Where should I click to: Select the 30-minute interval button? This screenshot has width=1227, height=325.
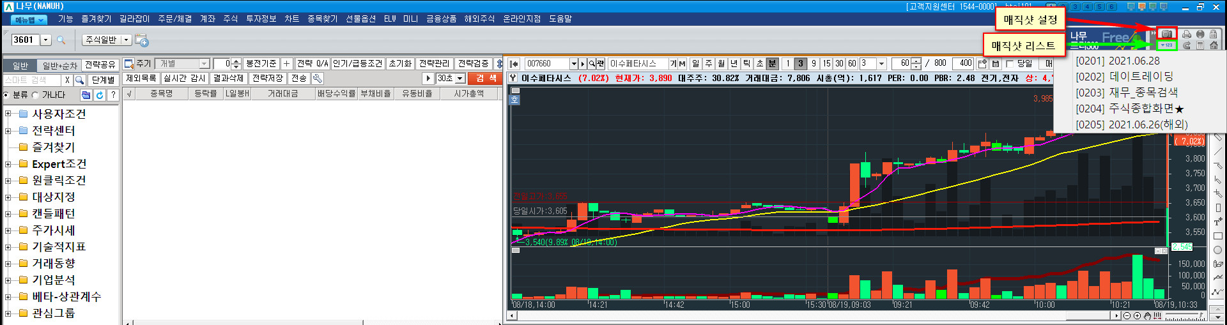(839, 64)
